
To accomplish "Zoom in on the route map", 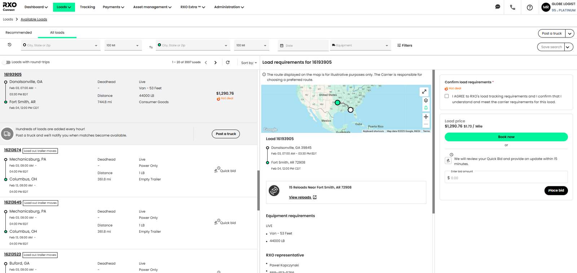I will (x=426, y=117).
